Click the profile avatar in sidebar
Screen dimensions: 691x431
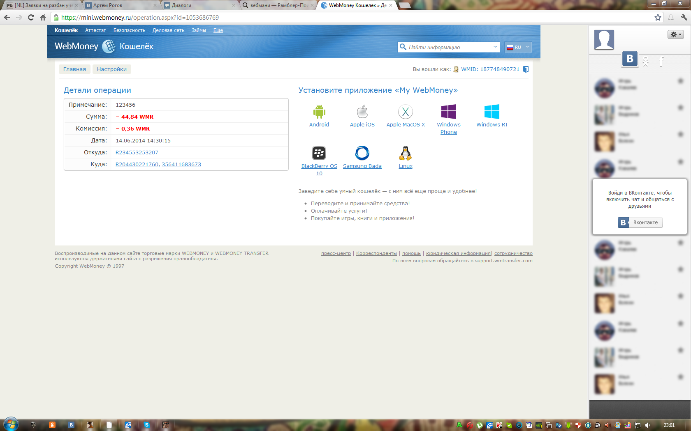pyautogui.click(x=604, y=40)
